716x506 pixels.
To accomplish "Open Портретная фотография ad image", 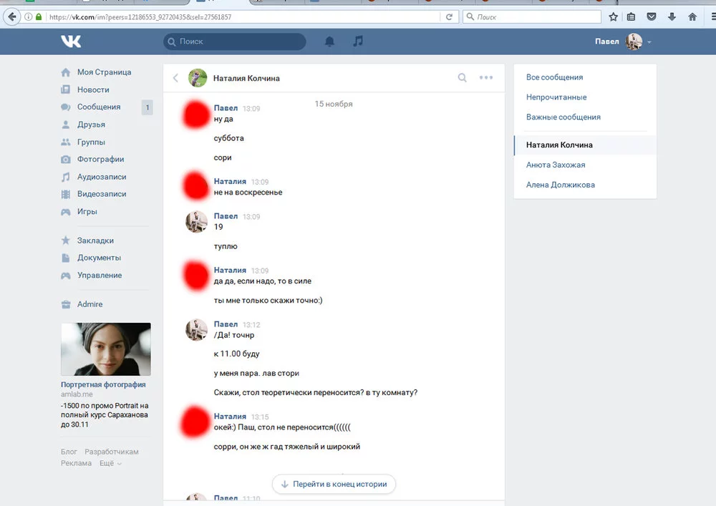I will (x=106, y=349).
